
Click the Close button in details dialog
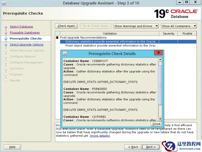click(x=156, y=124)
